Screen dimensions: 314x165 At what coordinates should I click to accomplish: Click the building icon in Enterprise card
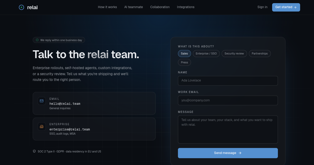(x=42, y=126)
